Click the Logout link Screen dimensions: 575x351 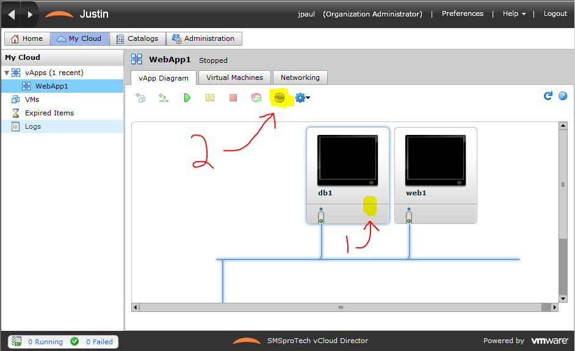(555, 13)
